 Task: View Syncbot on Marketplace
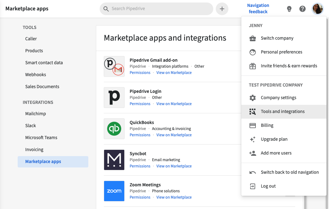(174, 166)
